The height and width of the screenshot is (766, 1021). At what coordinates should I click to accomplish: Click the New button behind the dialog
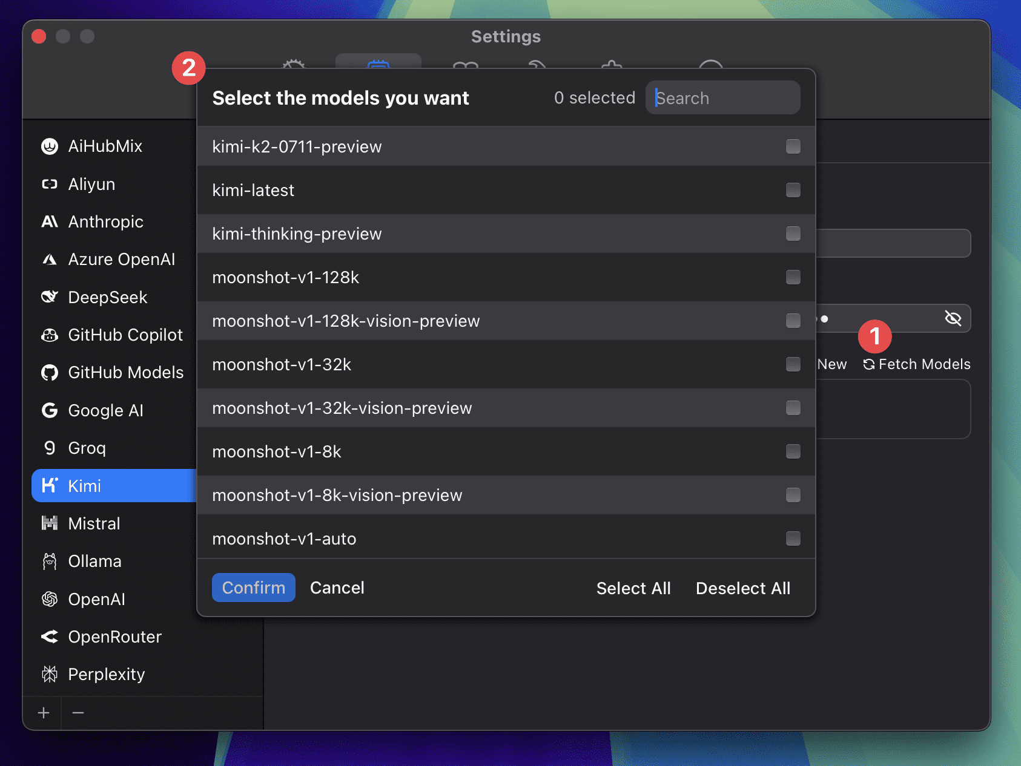pyautogui.click(x=832, y=364)
